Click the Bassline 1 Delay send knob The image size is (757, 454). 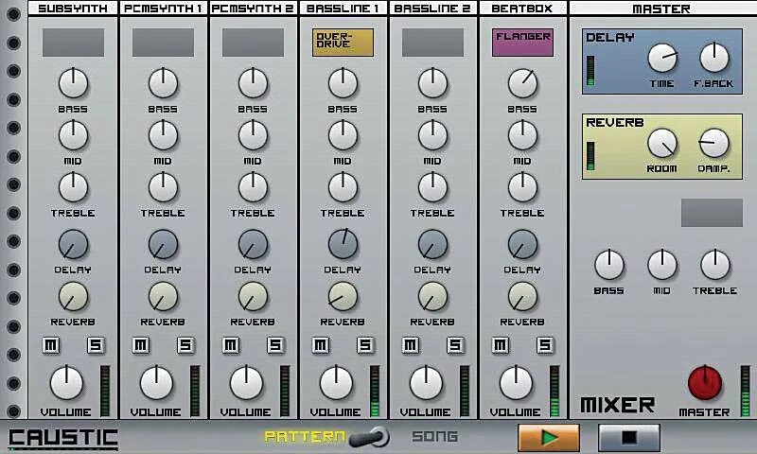[x=343, y=244]
